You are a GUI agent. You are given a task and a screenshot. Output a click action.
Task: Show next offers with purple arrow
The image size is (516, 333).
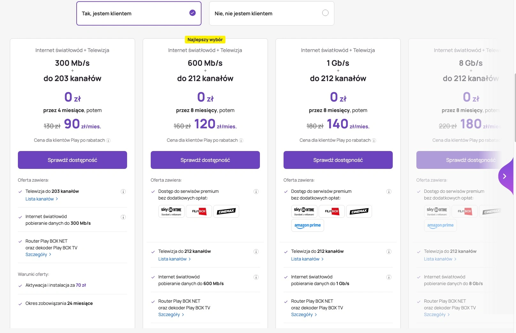click(505, 176)
